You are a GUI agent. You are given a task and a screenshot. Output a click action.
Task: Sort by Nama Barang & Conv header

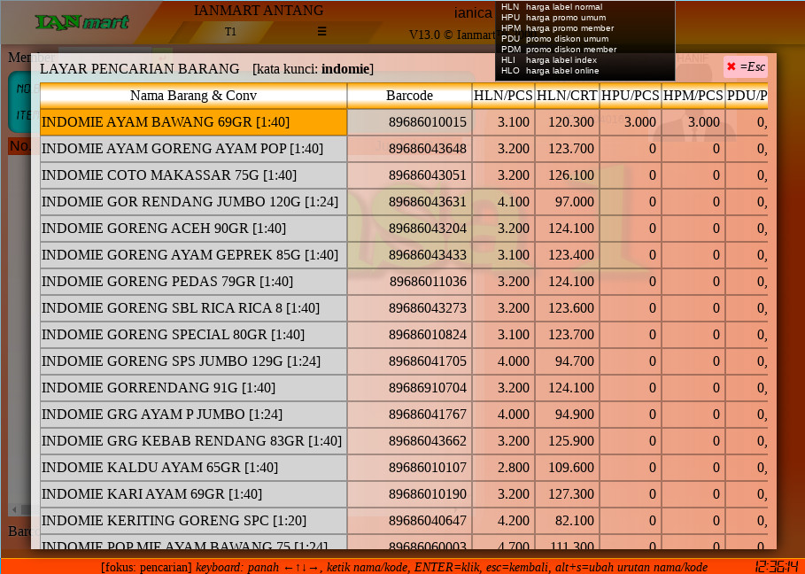(193, 96)
